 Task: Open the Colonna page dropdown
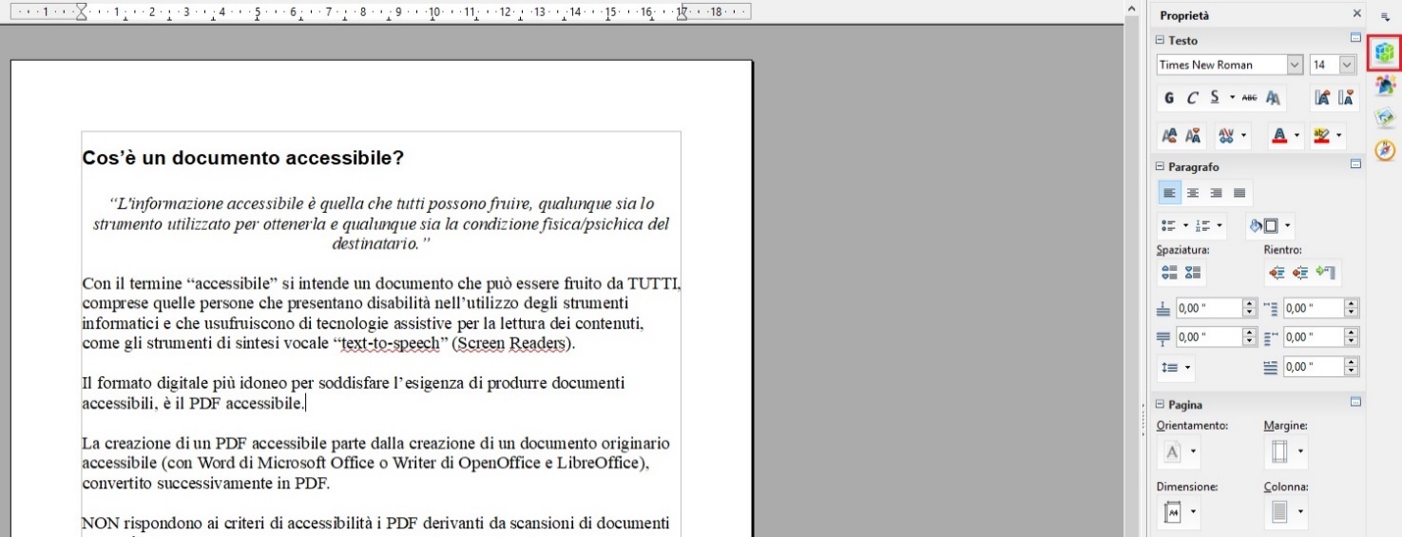tap(1286, 514)
